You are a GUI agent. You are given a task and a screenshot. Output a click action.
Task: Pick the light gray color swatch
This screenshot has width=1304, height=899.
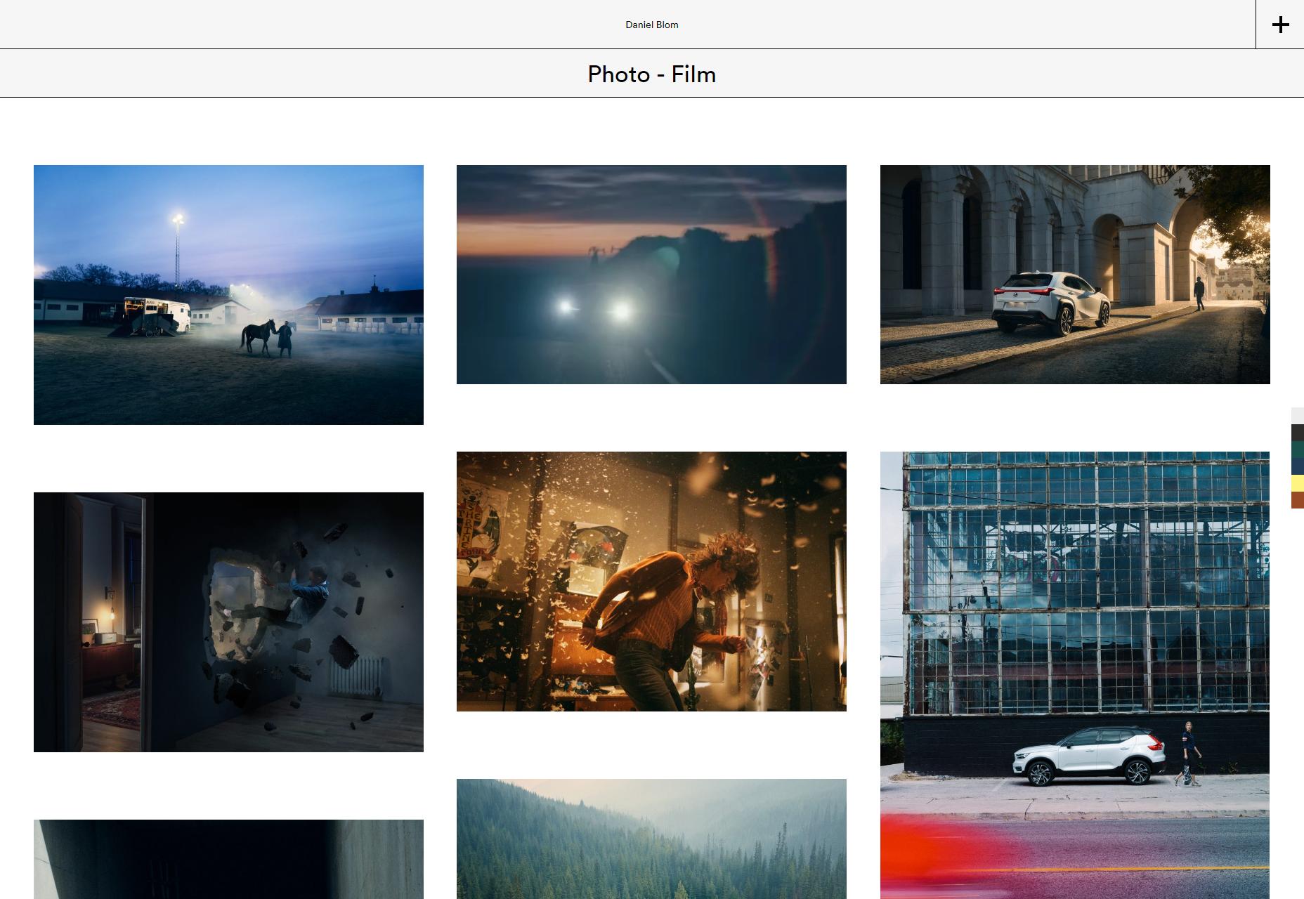(x=1298, y=416)
